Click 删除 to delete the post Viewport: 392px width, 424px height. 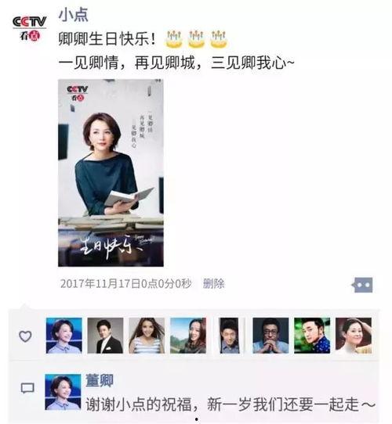click(x=214, y=284)
